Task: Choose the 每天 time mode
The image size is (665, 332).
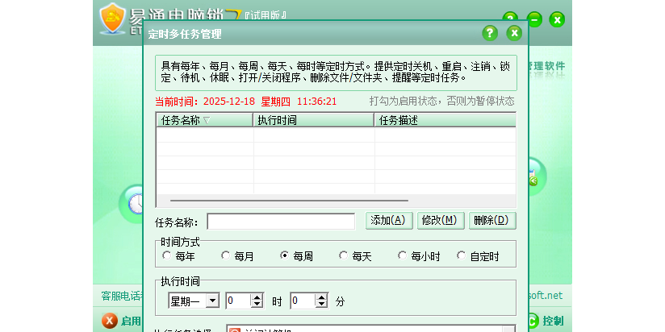Action: point(344,256)
